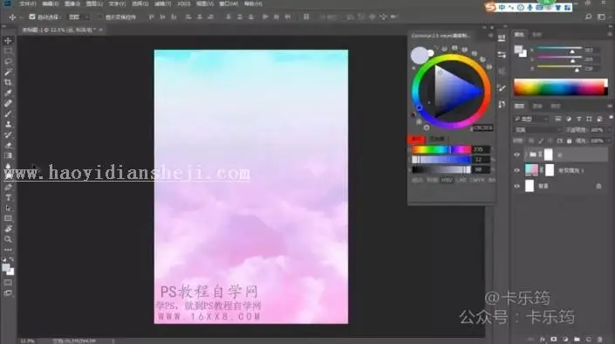Open the search icon at top right
Image resolution: width=615 pixels, height=344 pixels.
(x=588, y=17)
